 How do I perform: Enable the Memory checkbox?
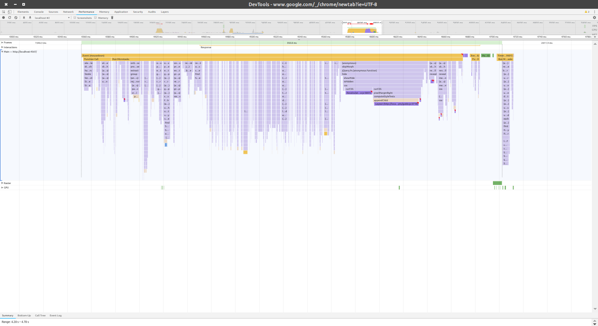click(x=95, y=18)
